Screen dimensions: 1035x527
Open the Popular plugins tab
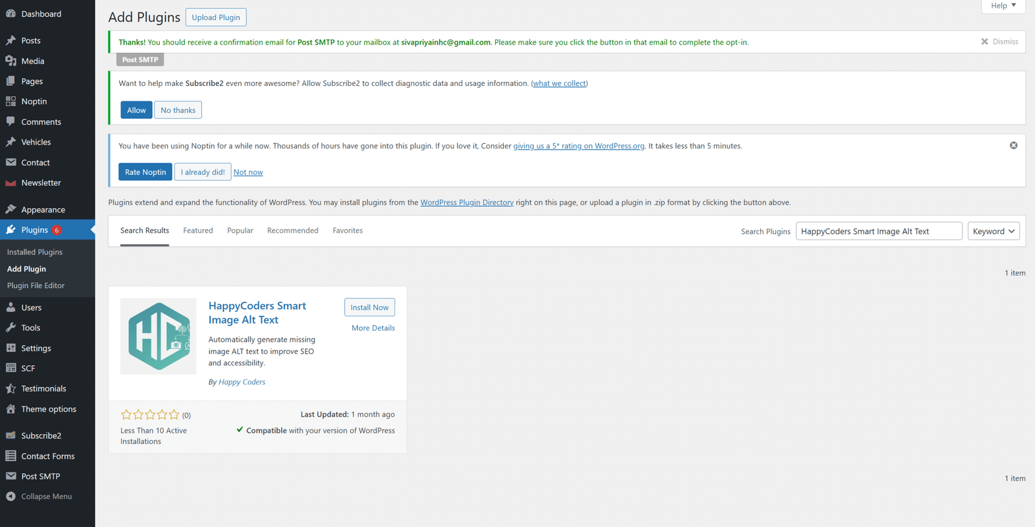tap(240, 231)
